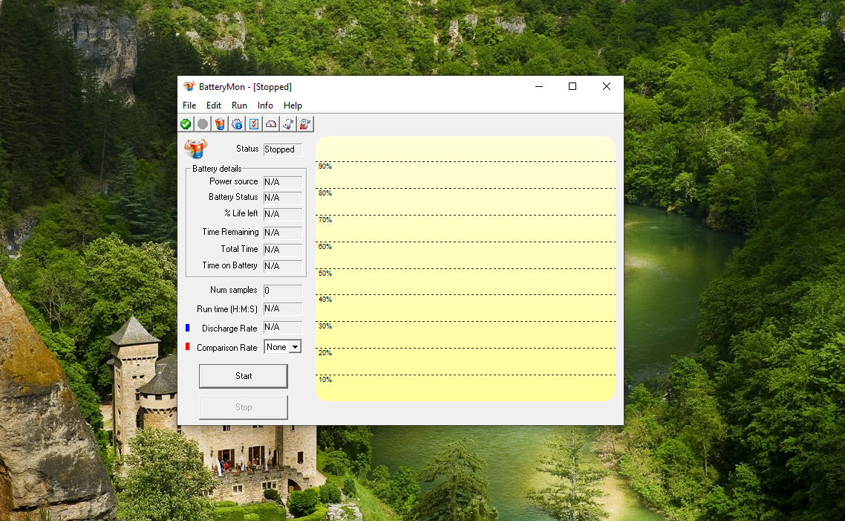The image size is (845, 521).
Task: Click the muscular battery logo beside Status
Action: [x=196, y=149]
